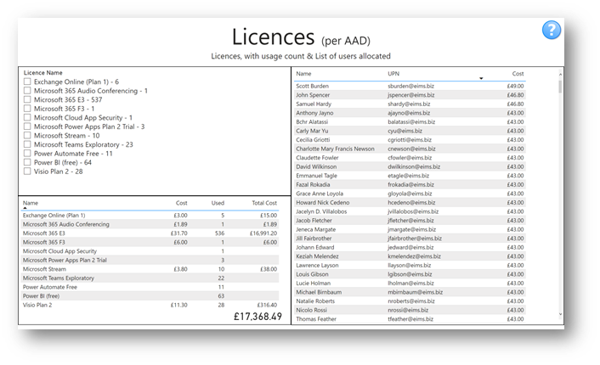Select the Howard Nick Cedeno row

click(x=410, y=203)
